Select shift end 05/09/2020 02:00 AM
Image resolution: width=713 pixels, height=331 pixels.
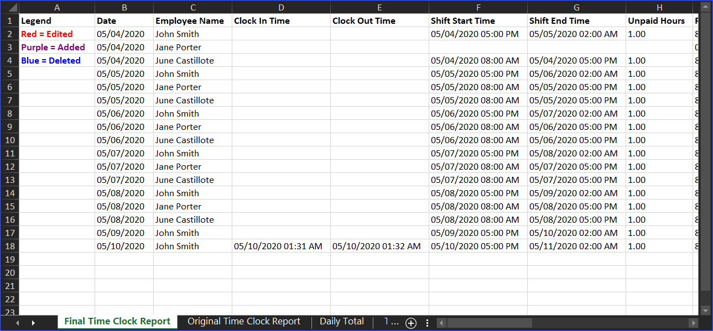576,193
